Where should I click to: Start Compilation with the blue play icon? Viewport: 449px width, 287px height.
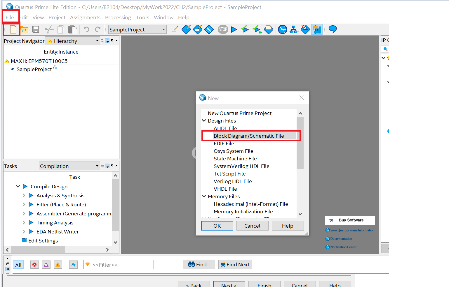click(234, 29)
